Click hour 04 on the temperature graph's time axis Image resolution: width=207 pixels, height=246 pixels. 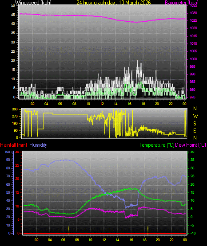point(50,240)
